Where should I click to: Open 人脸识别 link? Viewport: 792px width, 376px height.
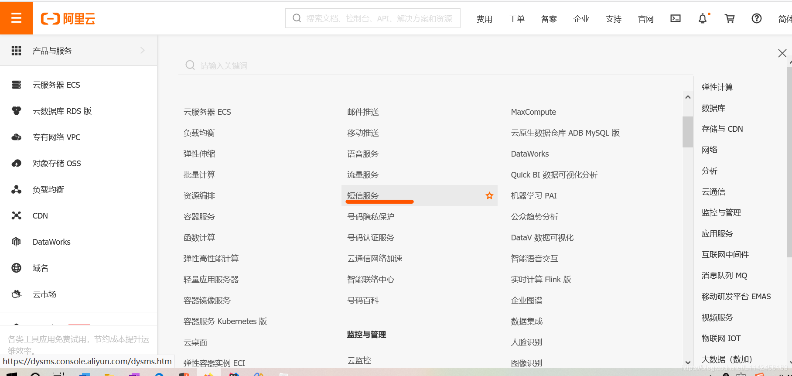(526, 342)
